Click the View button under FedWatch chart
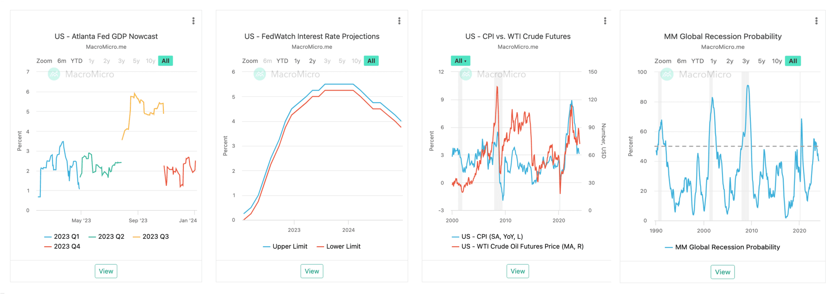This screenshot has height=294, width=834. [x=312, y=271]
